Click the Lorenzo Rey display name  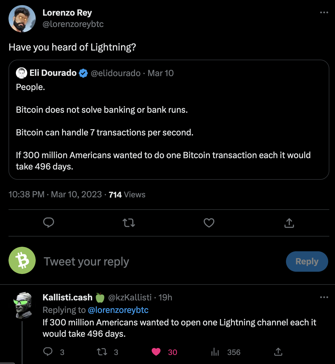tap(67, 13)
